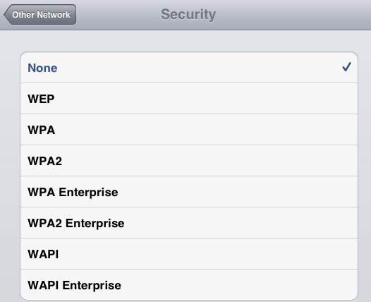Click the 'WPA2 Enterprise' text label

point(76,224)
